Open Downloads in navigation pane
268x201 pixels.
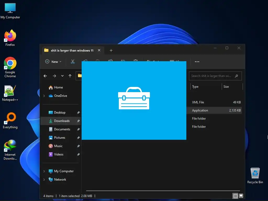59,121
